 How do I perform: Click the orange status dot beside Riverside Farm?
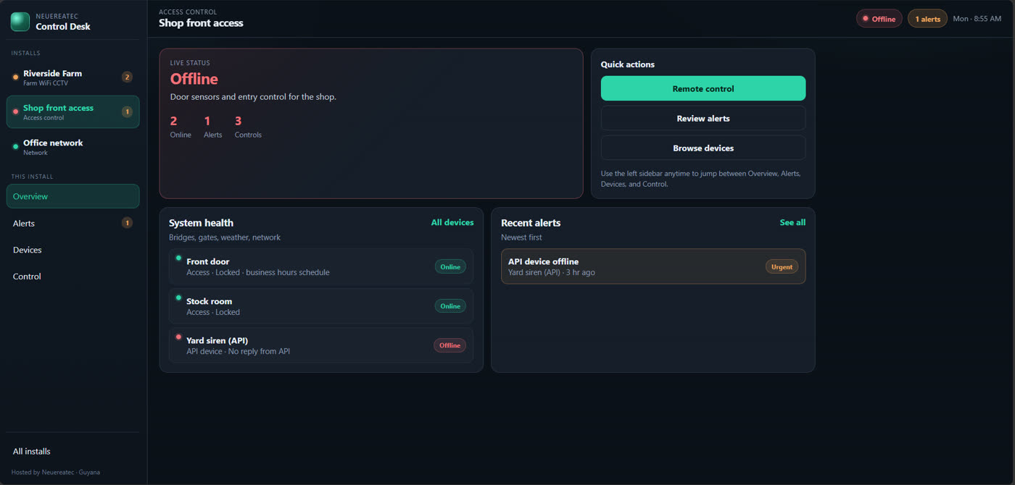click(x=16, y=77)
